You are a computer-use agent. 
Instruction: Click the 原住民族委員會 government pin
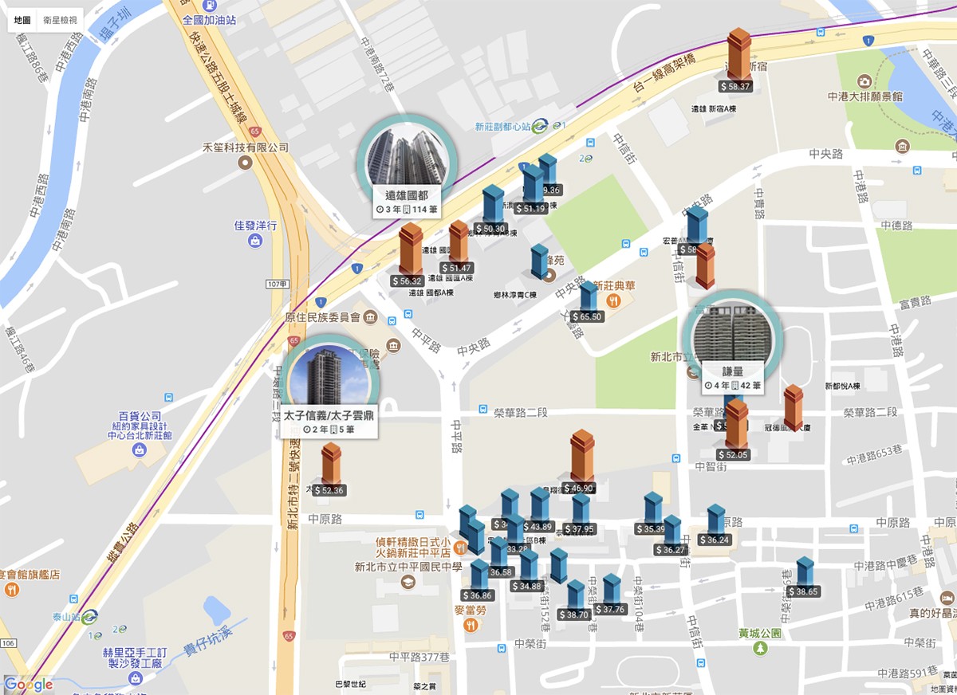(x=370, y=319)
